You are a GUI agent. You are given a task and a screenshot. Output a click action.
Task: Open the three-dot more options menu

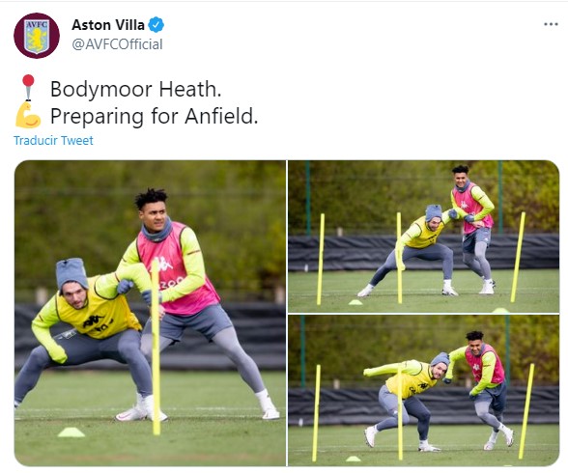(551, 24)
